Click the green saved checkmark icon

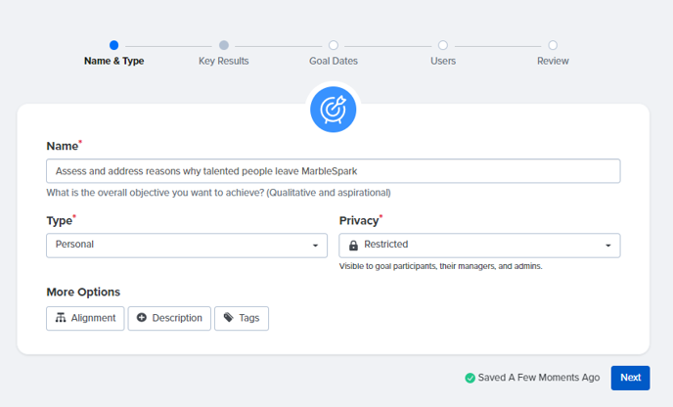(470, 378)
